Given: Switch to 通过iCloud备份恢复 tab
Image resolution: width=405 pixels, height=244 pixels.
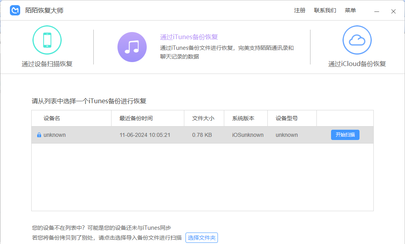Looking at the screenshot, I should tap(357, 64).
